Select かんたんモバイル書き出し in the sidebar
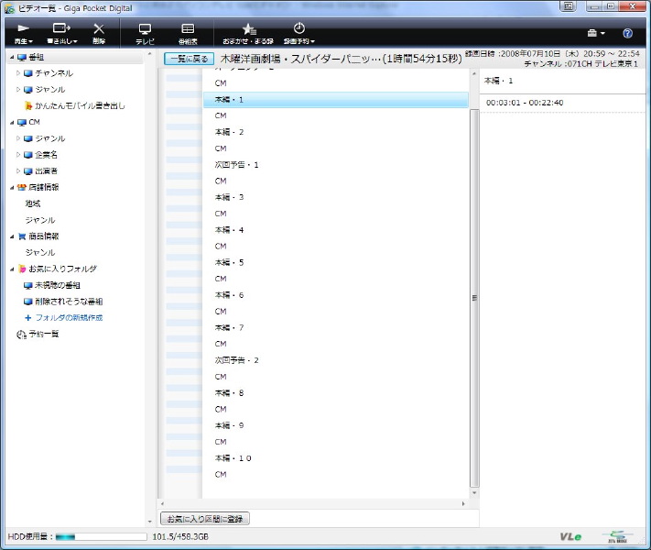 (80, 106)
